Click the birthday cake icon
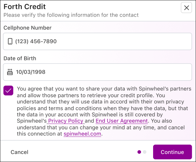Image resolution: width=196 pixels, height=162 pixels. coord(10,72)
